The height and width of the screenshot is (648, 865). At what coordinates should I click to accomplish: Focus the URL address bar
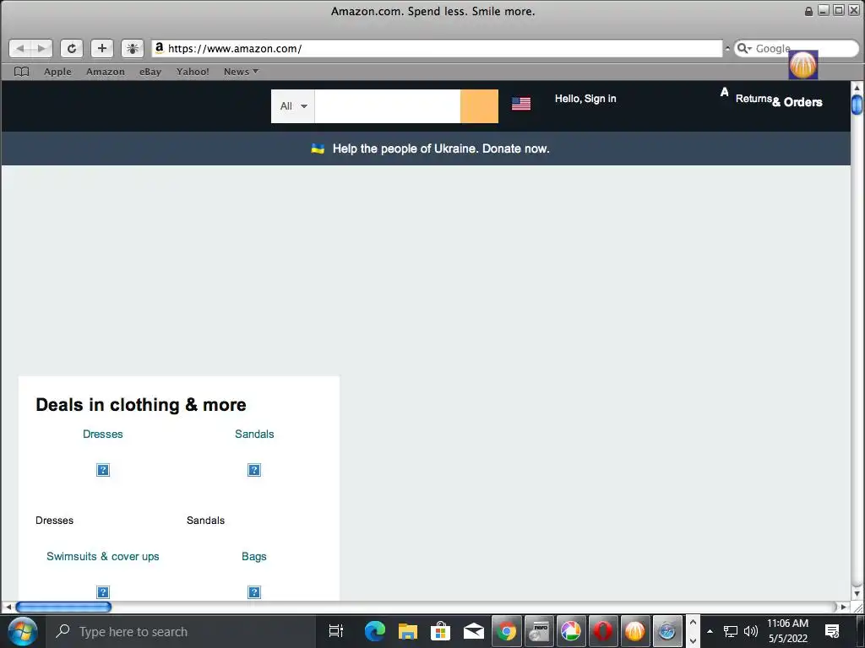coord(436,48)
